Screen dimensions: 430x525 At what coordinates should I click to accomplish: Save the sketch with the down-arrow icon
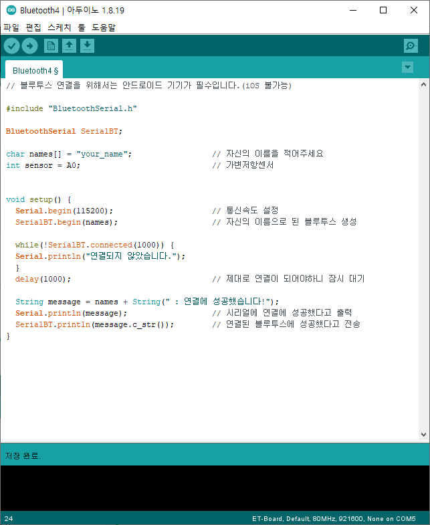87,46
